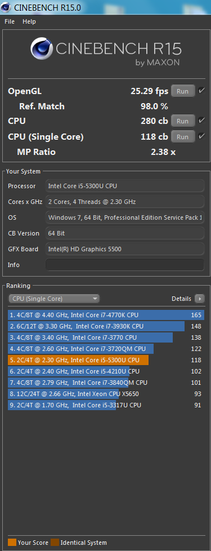This screenshot has width=211, height=551.
Task: Expand ranking Details with arrow button
Action: pos(200,299)
